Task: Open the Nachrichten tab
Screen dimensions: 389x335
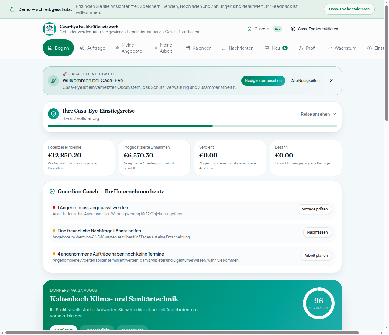Action: pos(238,48)
